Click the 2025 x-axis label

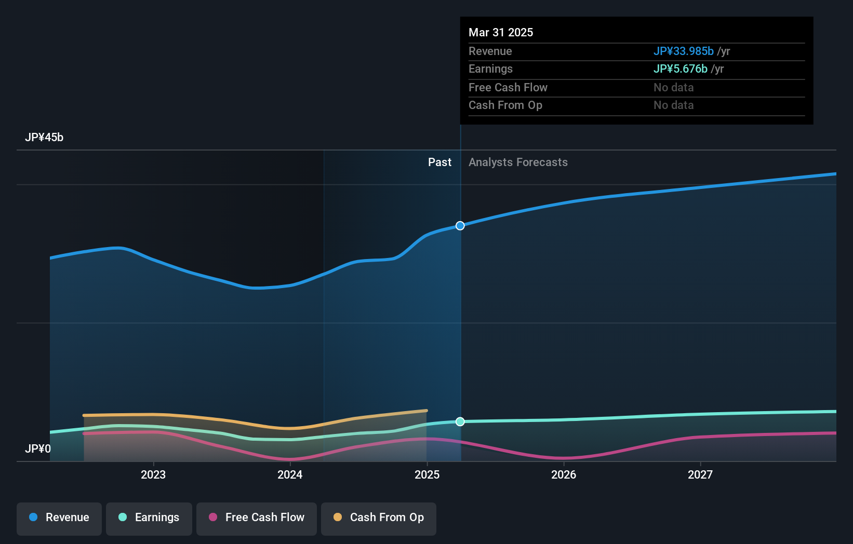click(427, 474)
